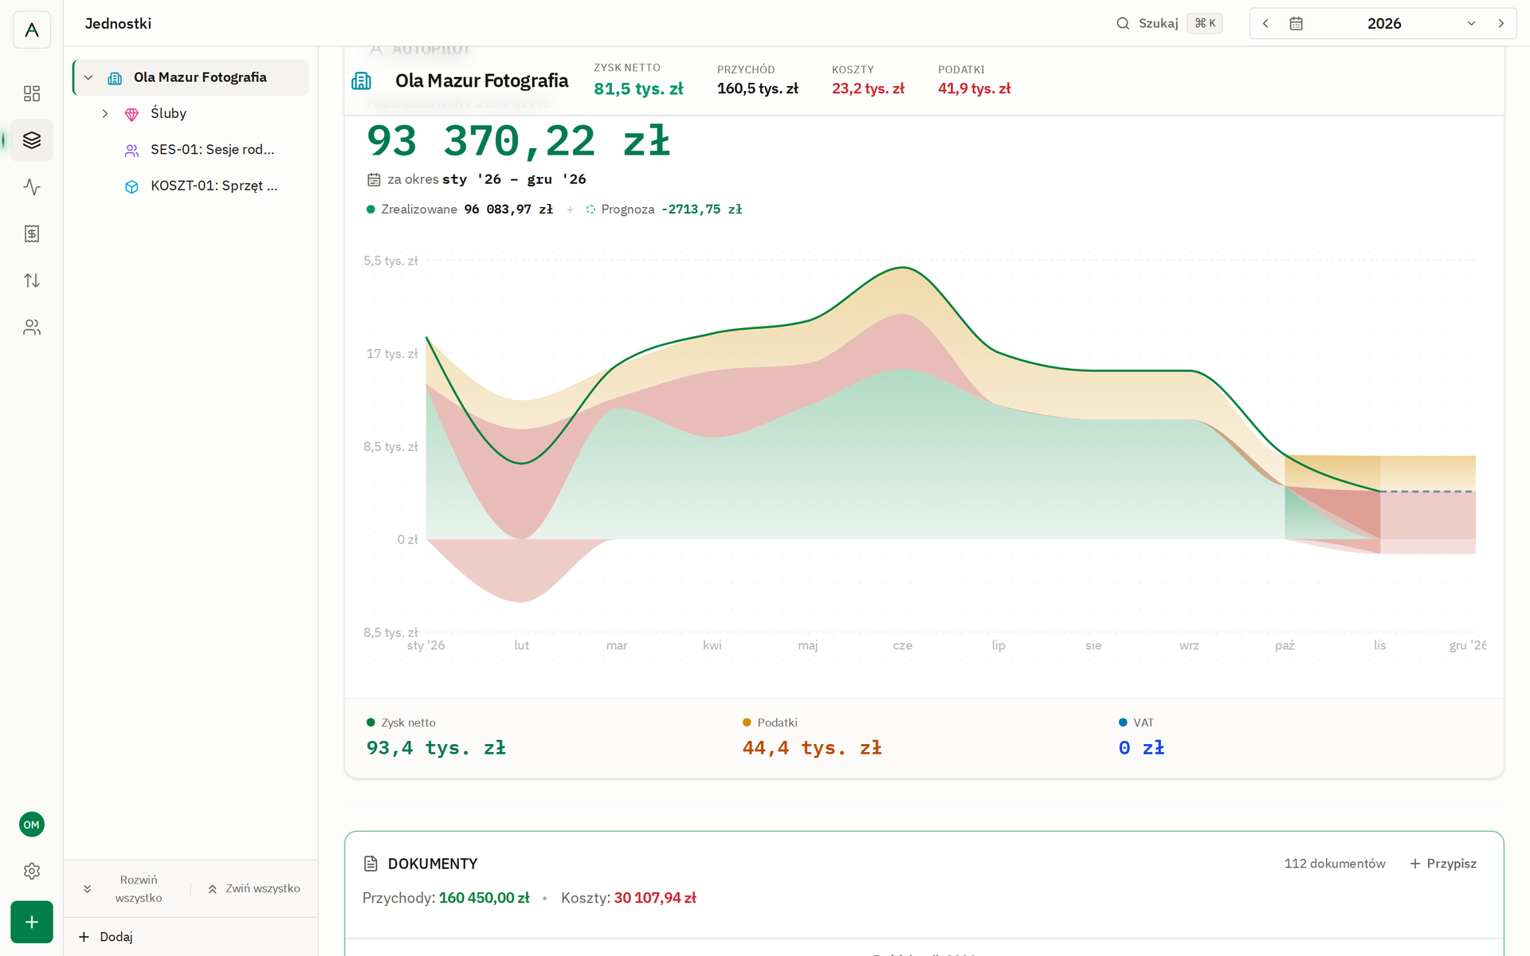1530x956 pixels.
Task: Open the calendar date picker icon
Action: point(1297,24)
